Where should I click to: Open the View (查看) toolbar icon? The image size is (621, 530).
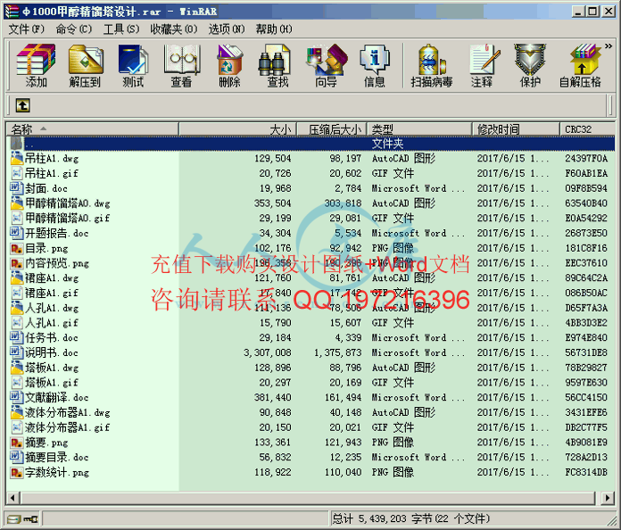(182, 66)
